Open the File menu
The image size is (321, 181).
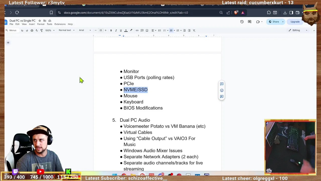(11, 24)
